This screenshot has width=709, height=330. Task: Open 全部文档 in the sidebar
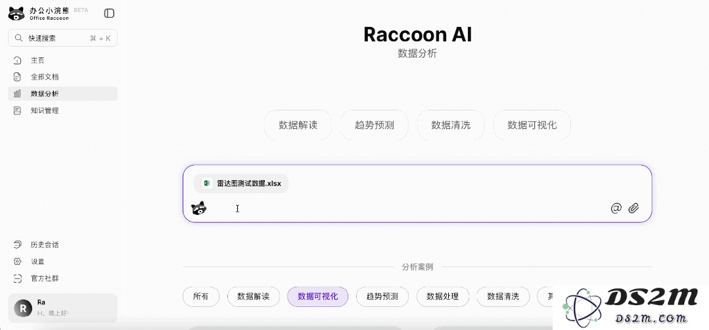point(62,77)
